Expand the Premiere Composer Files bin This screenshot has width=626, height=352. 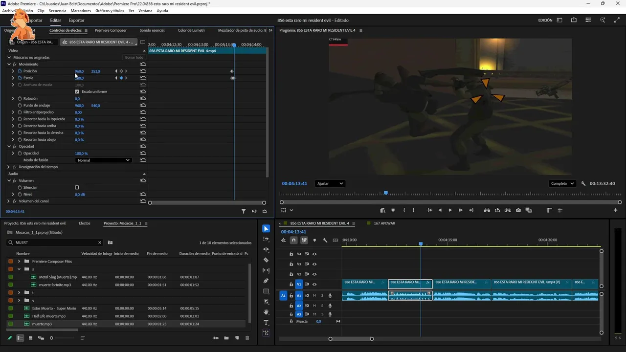(19, 261)
